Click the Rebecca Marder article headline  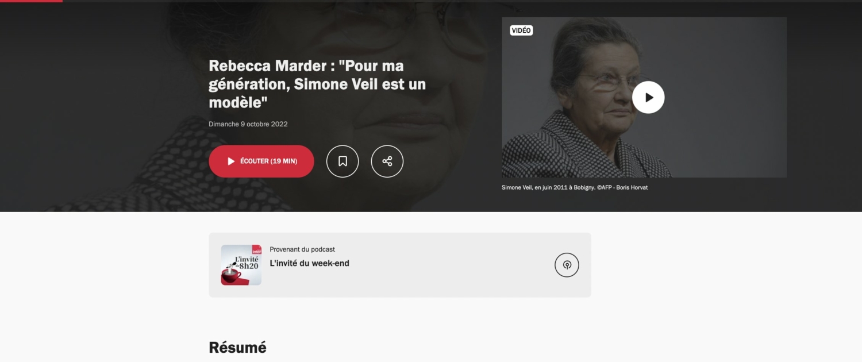[x=317, y=84]
